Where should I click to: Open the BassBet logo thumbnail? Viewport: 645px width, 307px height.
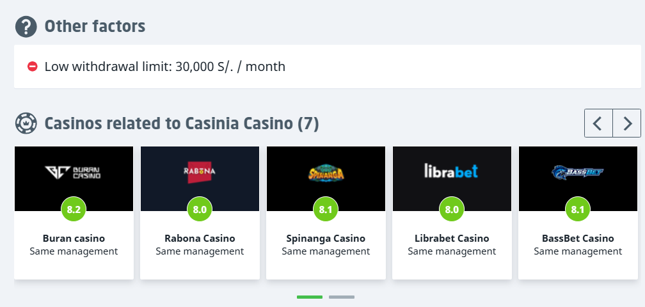(578, 171)
